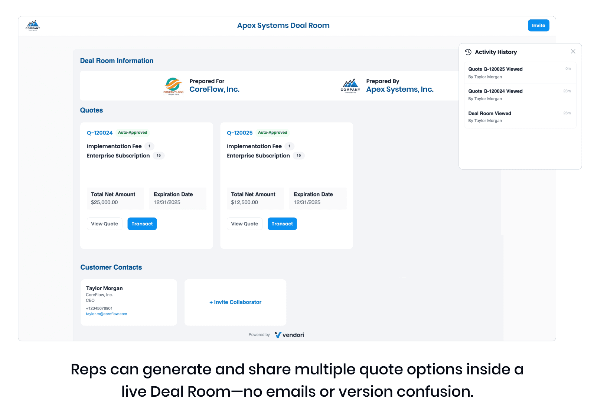Click Auto-Approved badge on Q-120024
Viewport: 594px width, 416px height.
133,133
